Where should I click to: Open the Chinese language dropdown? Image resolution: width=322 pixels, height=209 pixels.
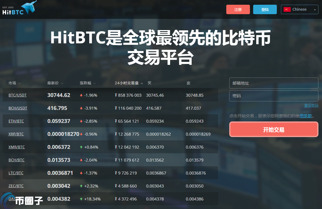300,9
